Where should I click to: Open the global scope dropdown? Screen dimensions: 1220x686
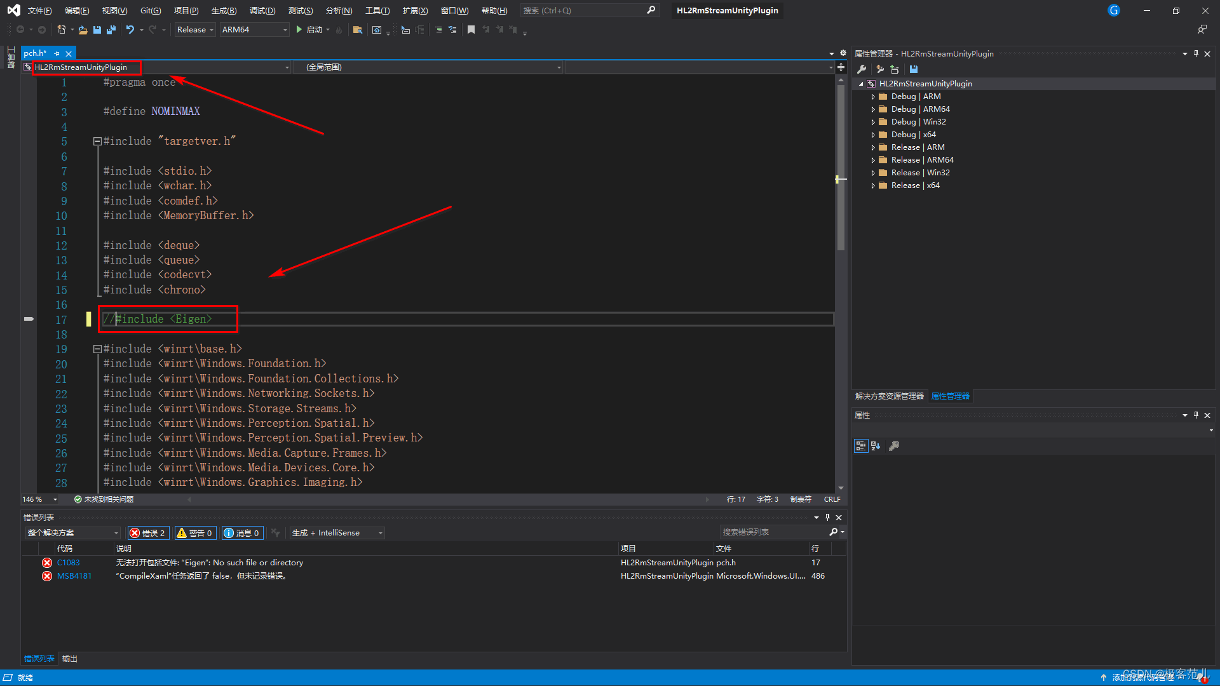[x=428, y=67]
